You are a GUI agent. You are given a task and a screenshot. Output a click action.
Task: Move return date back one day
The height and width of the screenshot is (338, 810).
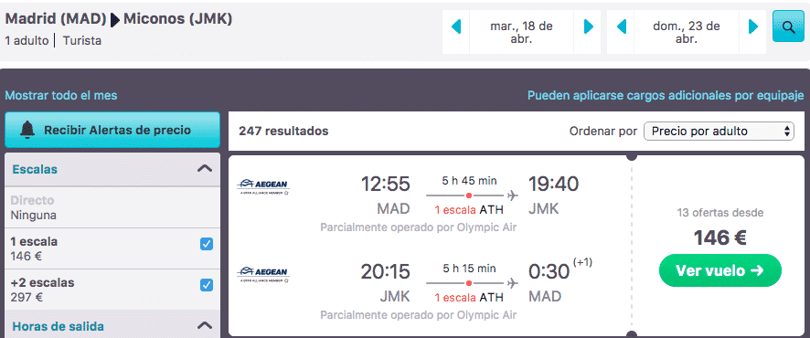pyautogui.click(x=622, y=26)
